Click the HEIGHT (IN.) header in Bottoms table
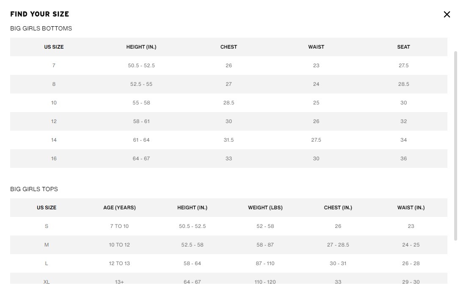 (141, 47)
